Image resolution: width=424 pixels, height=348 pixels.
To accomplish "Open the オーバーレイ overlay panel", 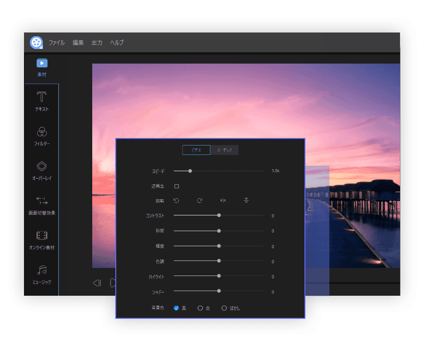I will click(x=42, y=170).
